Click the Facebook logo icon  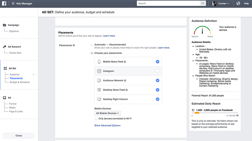pyautogui.click(x=4, y=3)
